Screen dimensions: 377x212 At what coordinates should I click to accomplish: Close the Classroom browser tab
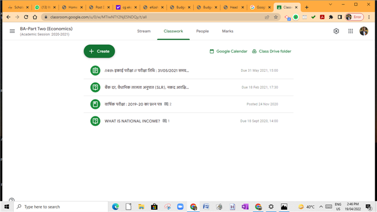coord(296,7)
